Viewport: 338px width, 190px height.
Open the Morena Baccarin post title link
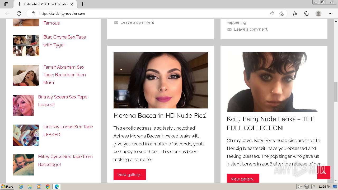(160, 116)
